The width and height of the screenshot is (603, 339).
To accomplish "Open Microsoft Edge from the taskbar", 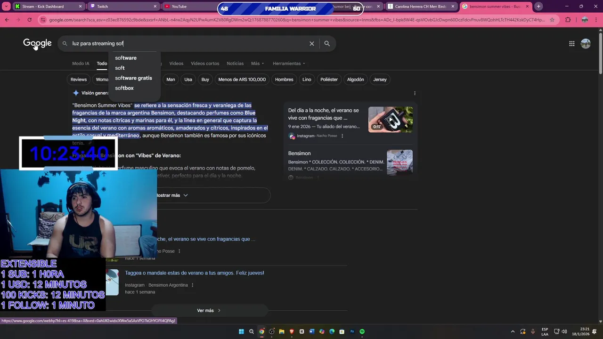I will [332, 331].
